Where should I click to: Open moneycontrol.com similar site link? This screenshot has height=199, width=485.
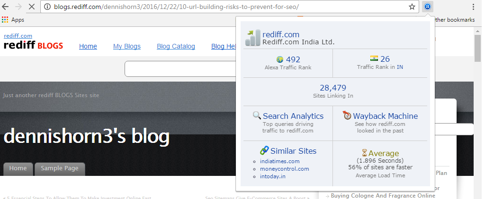pos(284,169)
